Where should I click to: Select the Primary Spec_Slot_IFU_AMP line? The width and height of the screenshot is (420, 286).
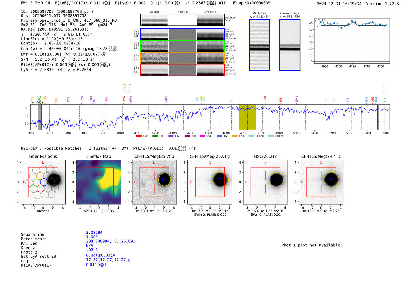pyautogui.click(x=69, y=20)
